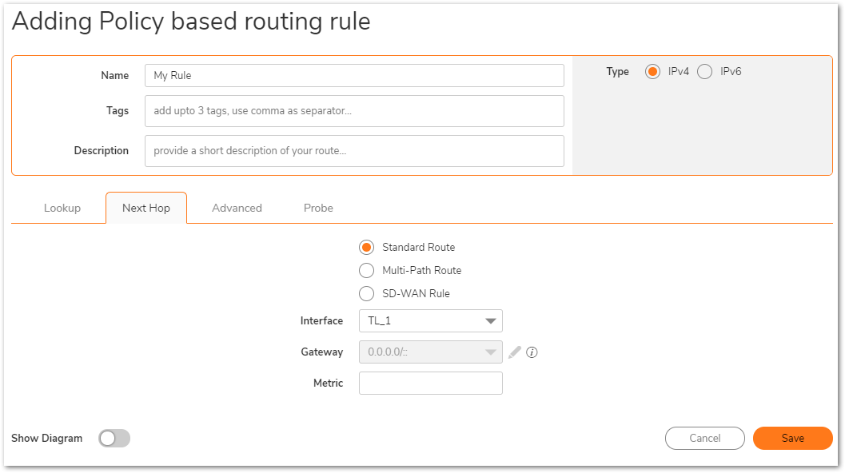Open the Interface dropdown showing TL_1
The image size is (845, 473).
(431, 321)
